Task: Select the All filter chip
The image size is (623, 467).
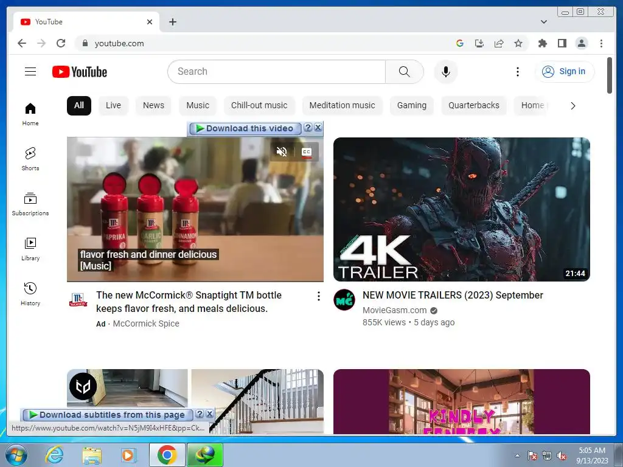Action: 79,106
